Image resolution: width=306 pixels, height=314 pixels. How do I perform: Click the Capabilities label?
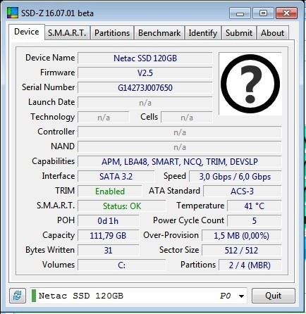point(54,161)
